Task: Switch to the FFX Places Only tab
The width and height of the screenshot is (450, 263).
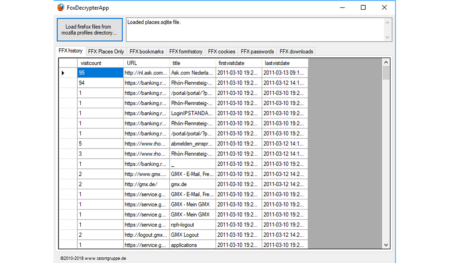Action: pos(105,51)
